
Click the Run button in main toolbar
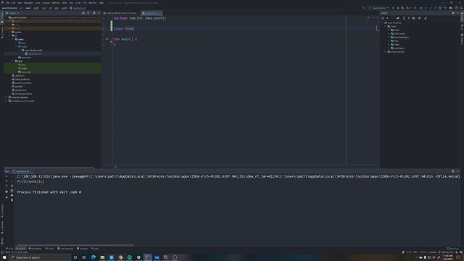(393, 8)
